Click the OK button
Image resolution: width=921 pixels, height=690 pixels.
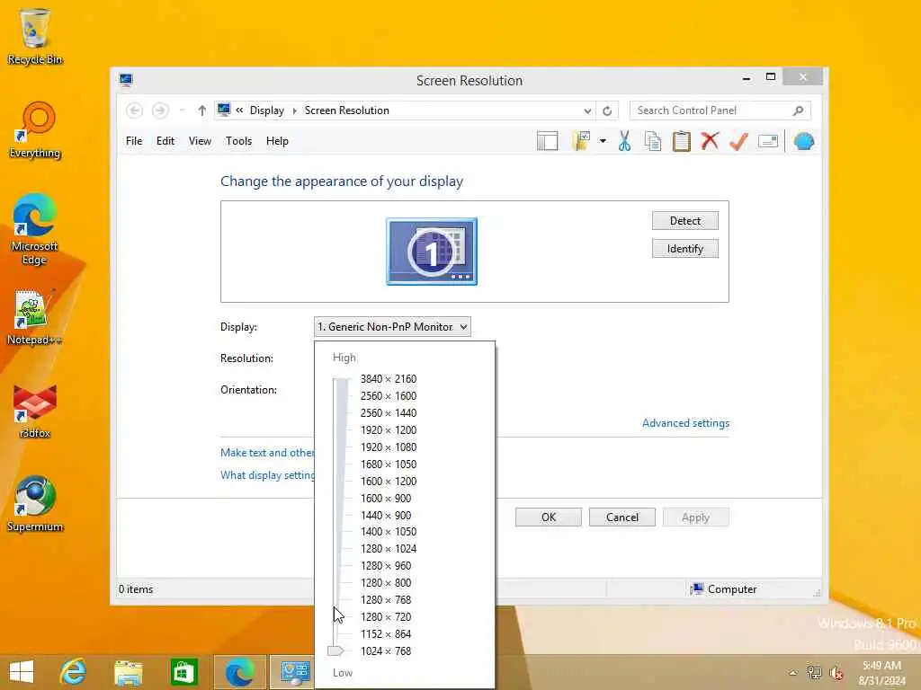click(x=549, y=517)
